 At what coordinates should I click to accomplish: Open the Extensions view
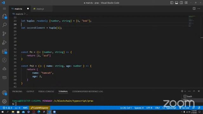[x=4, y=51]
